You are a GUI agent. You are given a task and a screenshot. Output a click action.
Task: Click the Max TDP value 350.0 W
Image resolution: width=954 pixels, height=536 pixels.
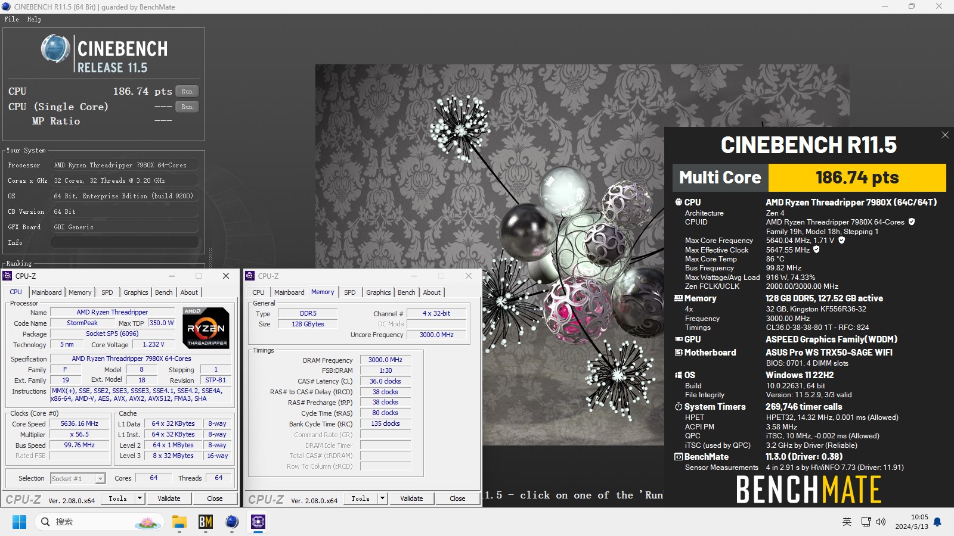click(x=162, y=323)
